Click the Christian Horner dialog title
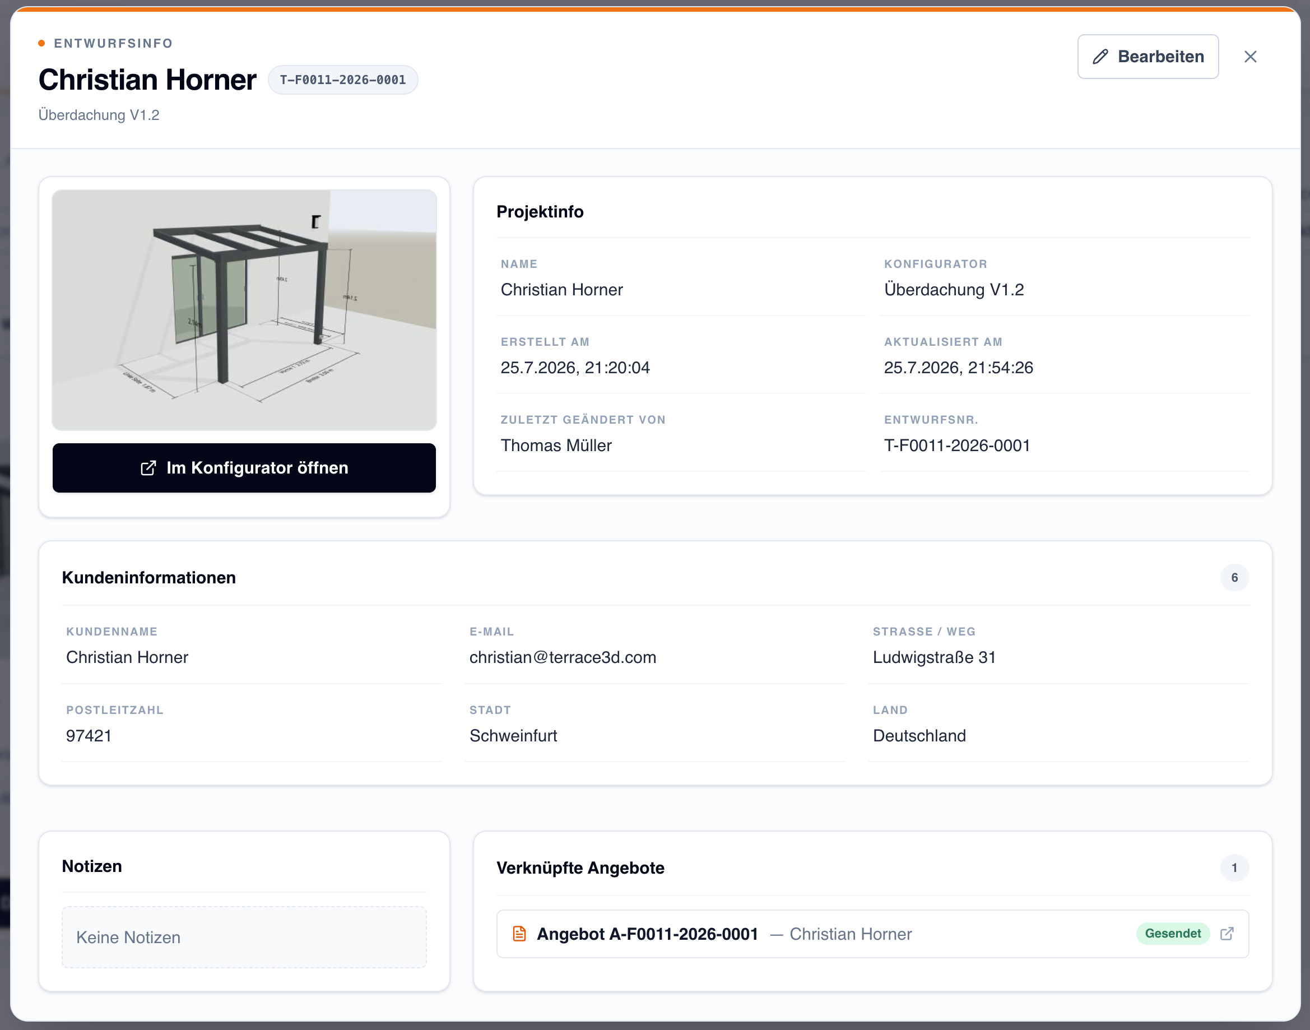This screenshot has width=1310, height=1030. [x=148, y=80]
